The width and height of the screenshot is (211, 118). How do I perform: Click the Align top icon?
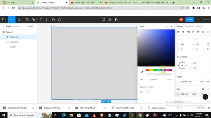click(193, 32)
